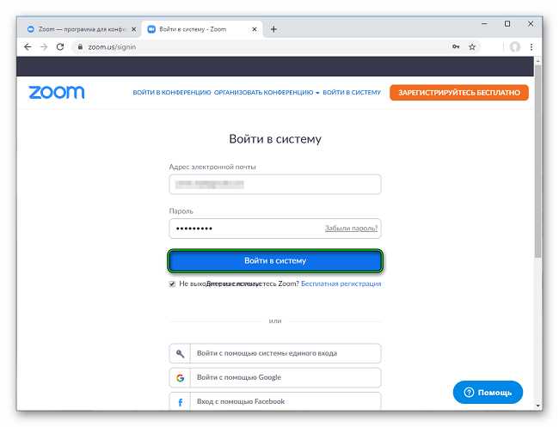Choose 'Вход с помощью Facebook'
The height and width of the screenshot is (427, 559).
[275, 401]
